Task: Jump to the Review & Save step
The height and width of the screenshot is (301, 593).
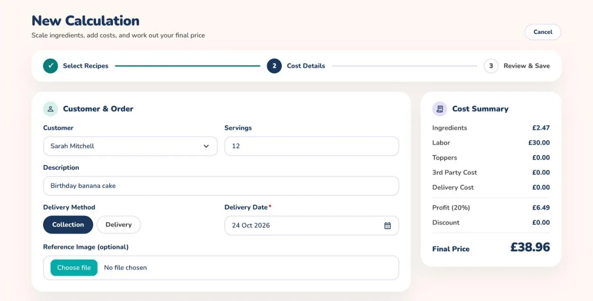Action: [x=527, y=66]
